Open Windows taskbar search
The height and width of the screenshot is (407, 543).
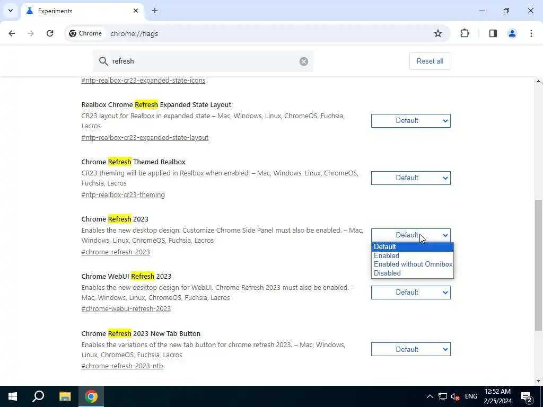click(38, 396)
